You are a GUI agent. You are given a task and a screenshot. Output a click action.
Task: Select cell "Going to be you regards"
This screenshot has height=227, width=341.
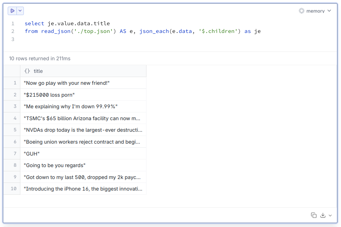83,165
